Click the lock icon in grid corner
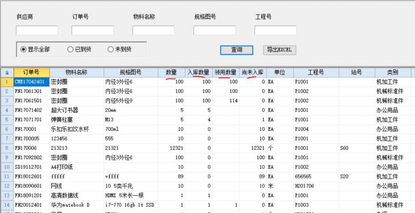415x213 pixels. [x=6, y=72]
